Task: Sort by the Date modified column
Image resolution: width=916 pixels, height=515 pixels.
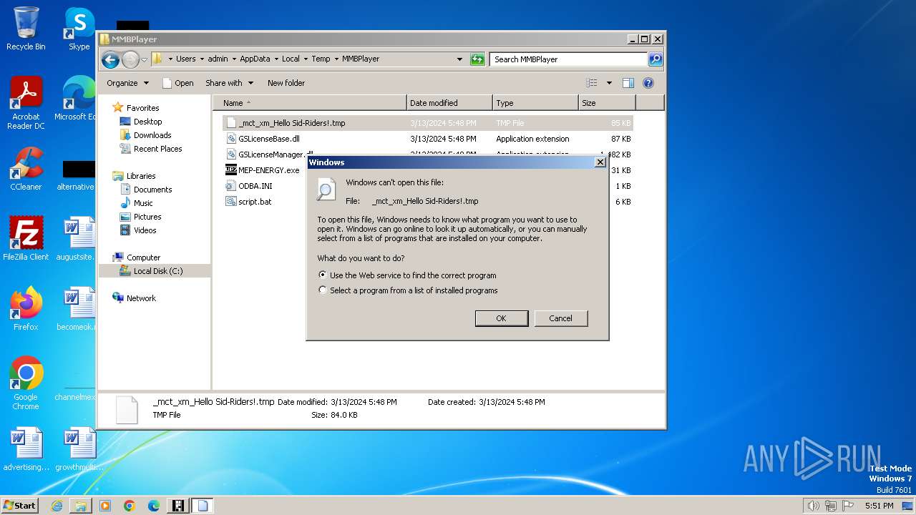Action: [x=449, y=103]
